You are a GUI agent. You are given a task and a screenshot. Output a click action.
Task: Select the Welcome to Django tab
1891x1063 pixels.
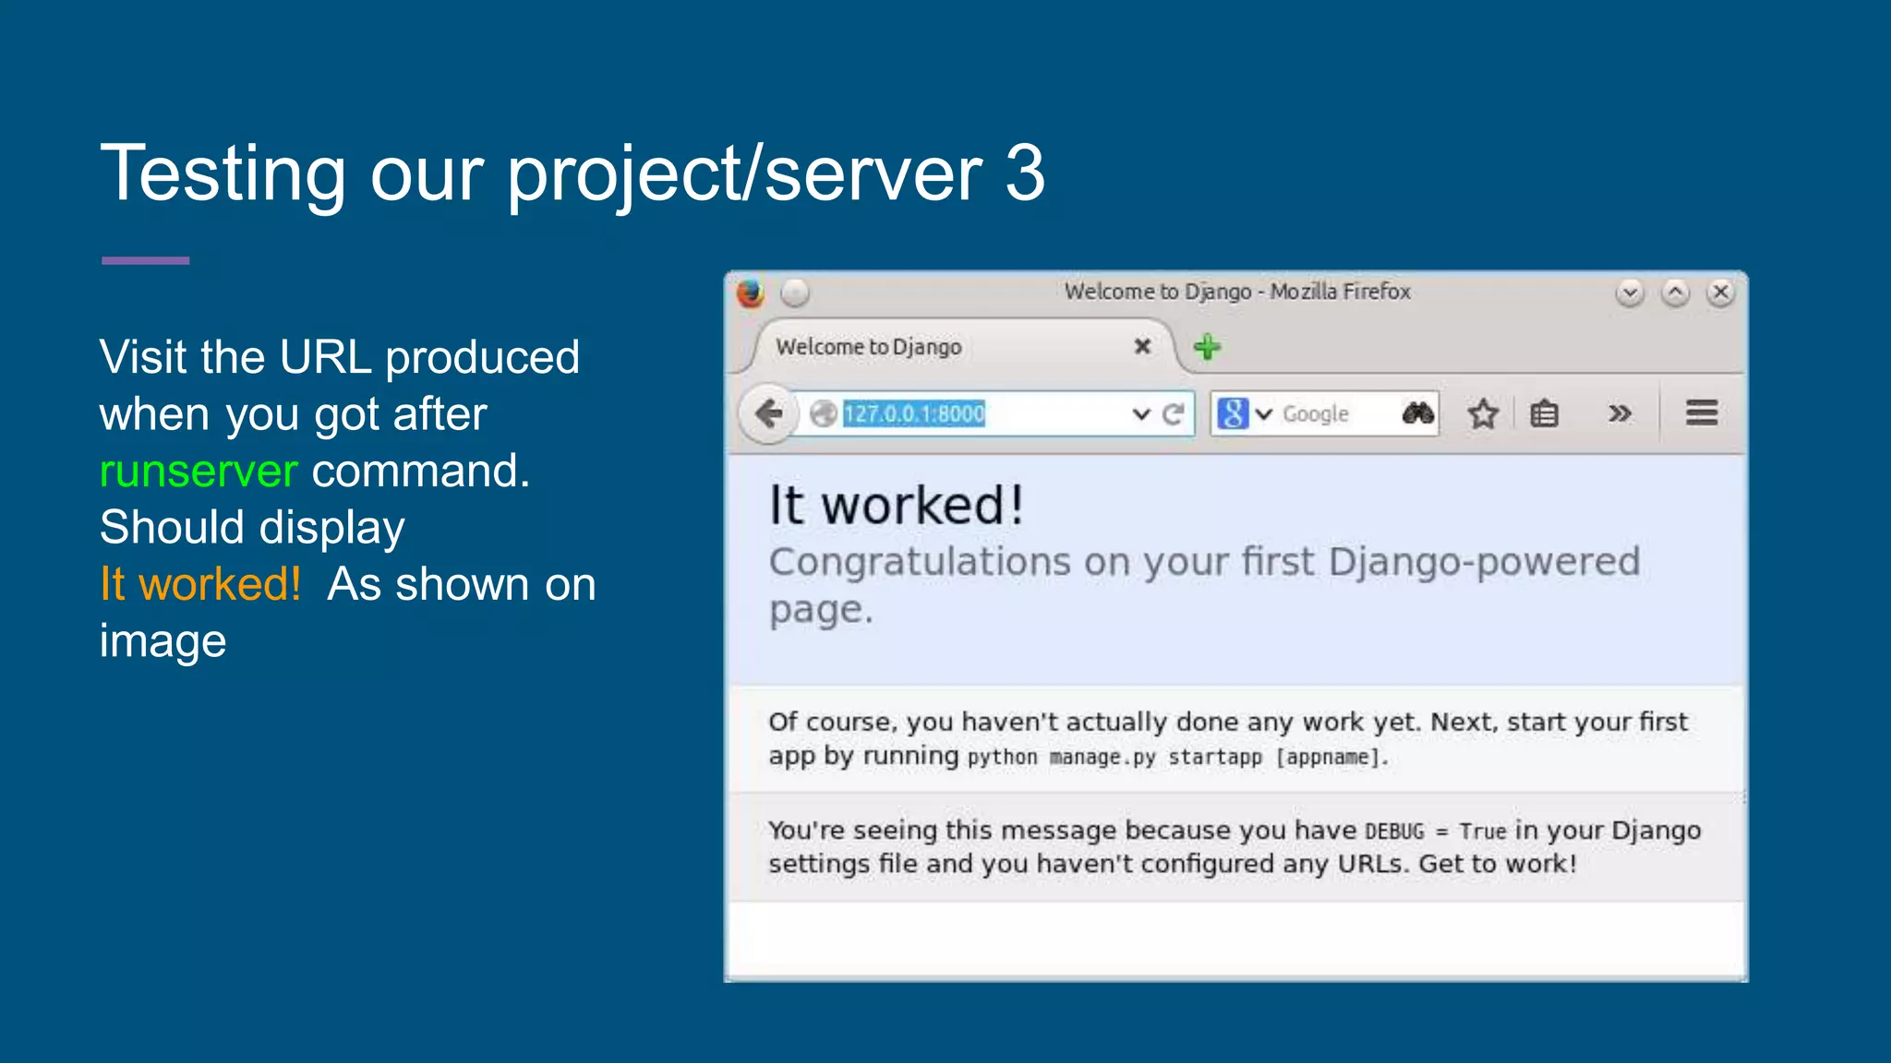click(960, 347)
